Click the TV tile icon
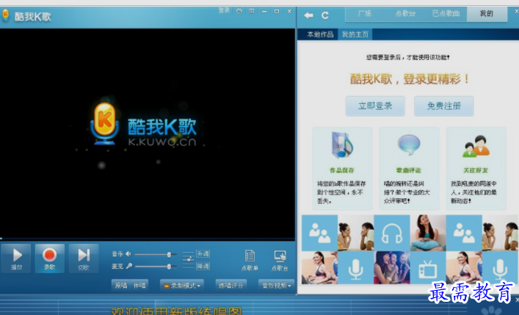Screen dimensions: 519x315 point(428,268)
